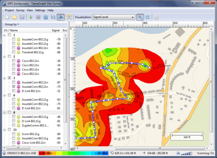Image resolution: width=217 pixels, height=158 pixels.
Task: Click the map size icon beside 620.13 x 431.49 ft
Action: pyautogui.click(x=112, y=153)
